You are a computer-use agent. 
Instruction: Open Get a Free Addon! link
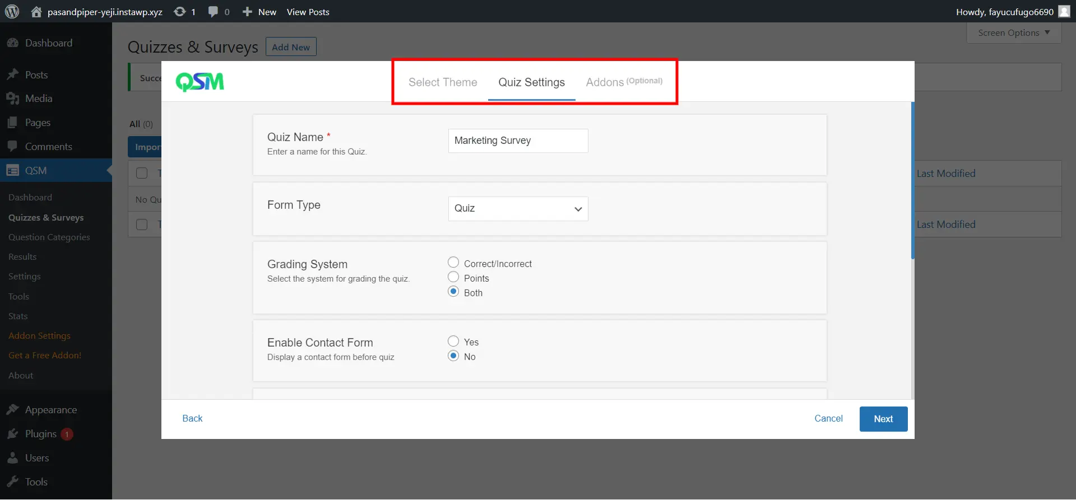pos(45,356)
